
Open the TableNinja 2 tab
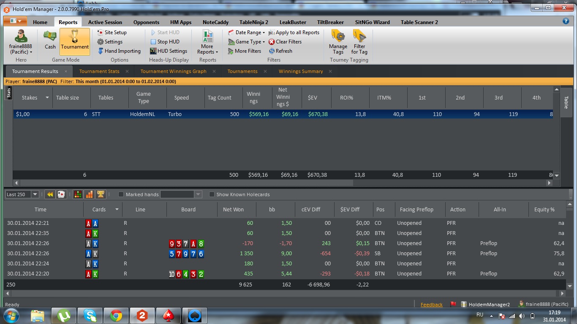point(254,22)
